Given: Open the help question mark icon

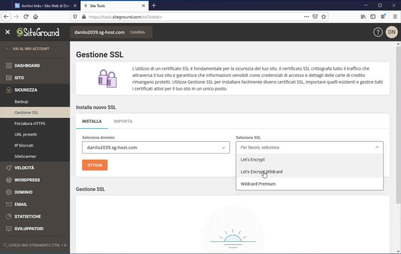Looking at the screenshot, I should 378,32.
